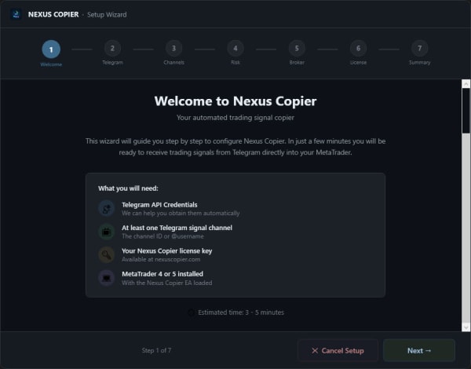Click 'Step 1 of 7' indicator
Viewport: 471px width, 369px height.
[x=156, y=350]
